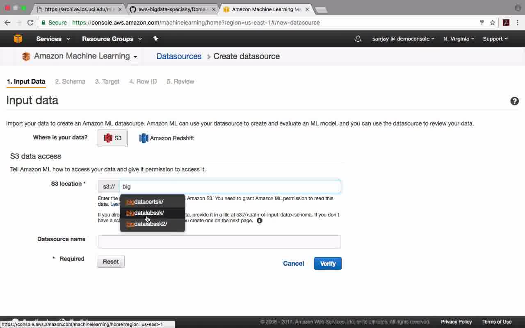
Task: Go back using the browser back arrow
Action: (x=7, y=23)
